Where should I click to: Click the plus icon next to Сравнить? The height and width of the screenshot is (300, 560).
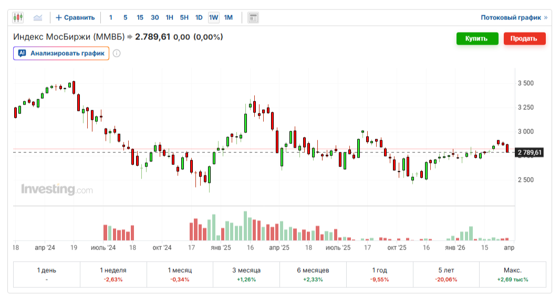[59, 17]
